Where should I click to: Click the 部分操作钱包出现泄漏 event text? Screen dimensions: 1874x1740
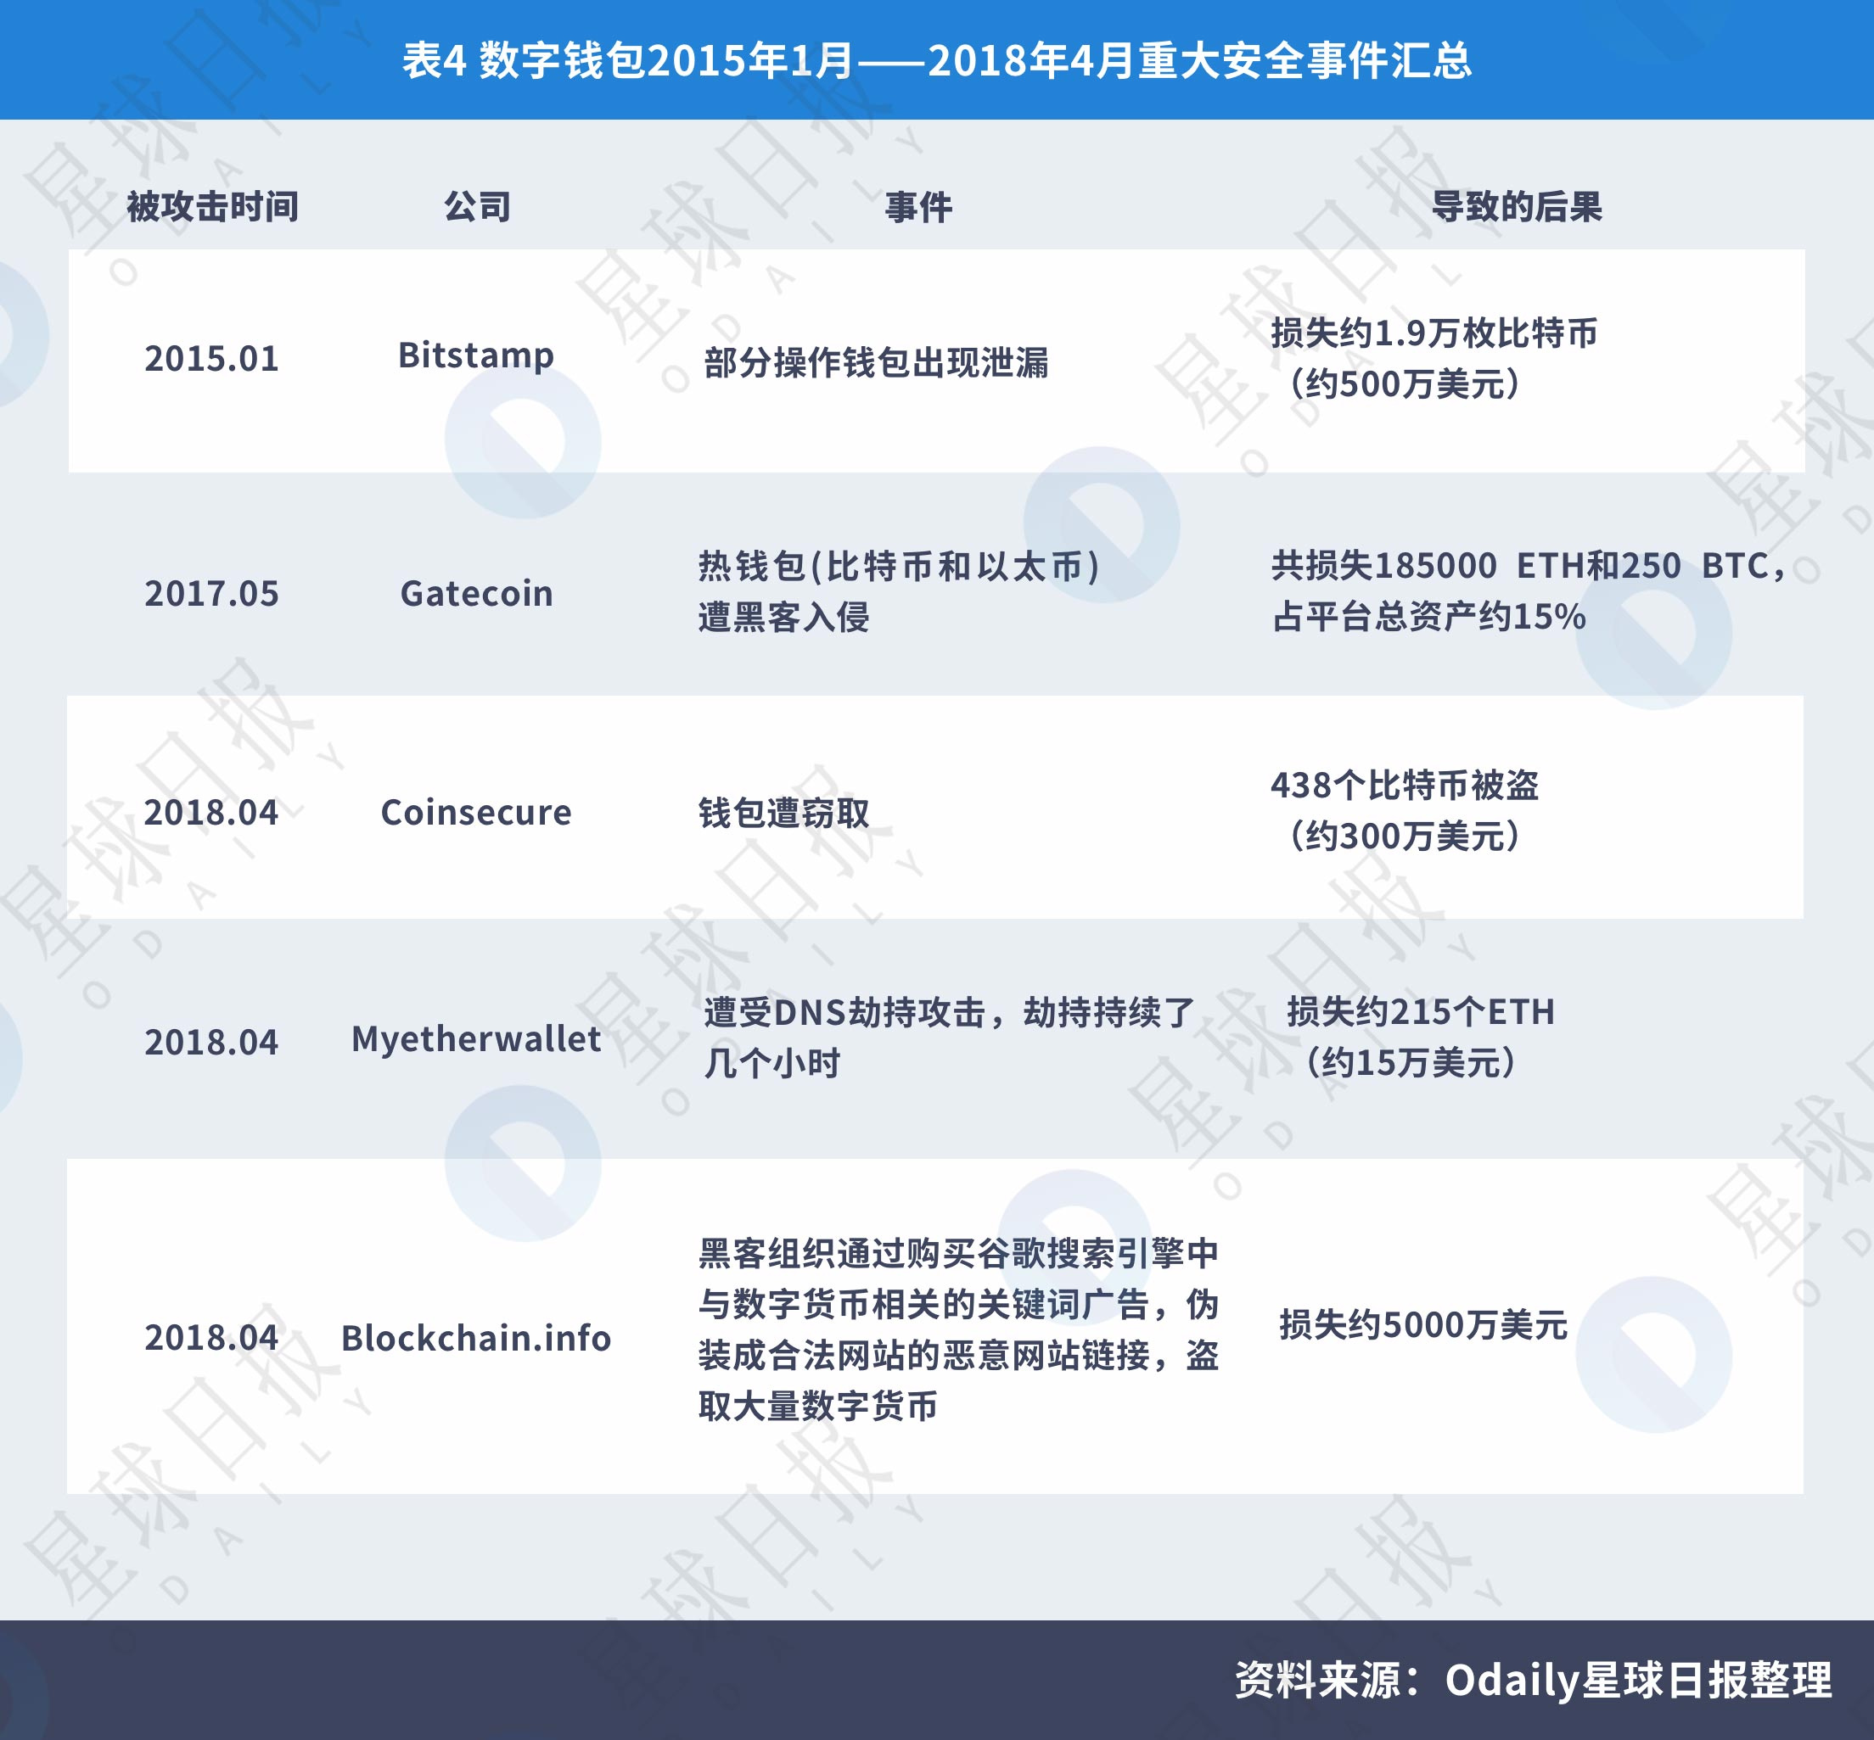[x=875, y=362]
